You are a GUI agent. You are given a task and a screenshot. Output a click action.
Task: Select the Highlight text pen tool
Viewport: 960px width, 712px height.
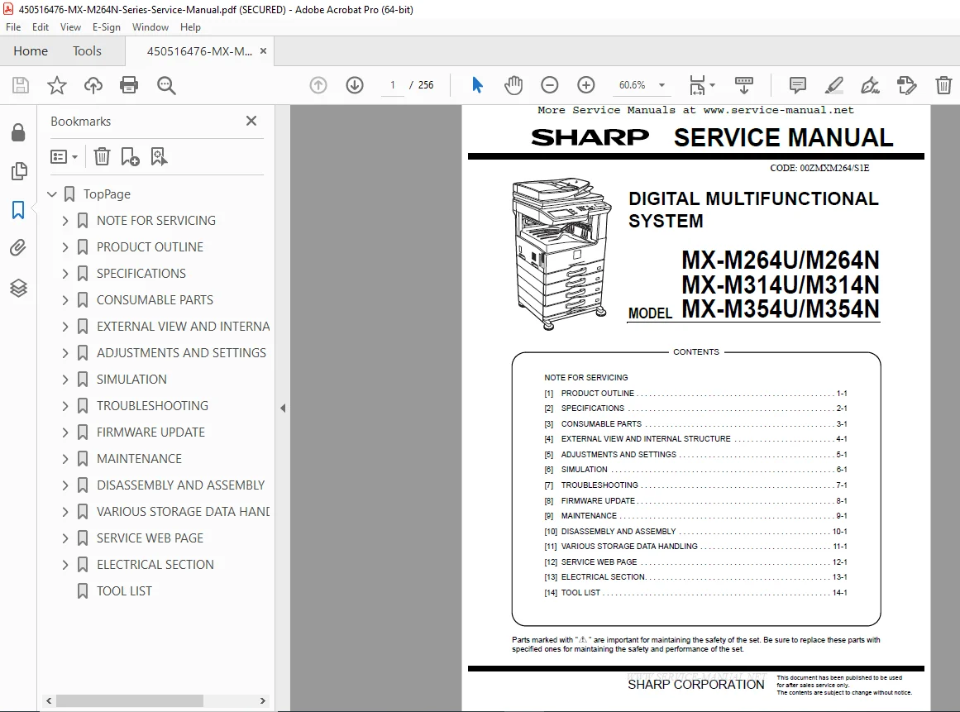833,85
